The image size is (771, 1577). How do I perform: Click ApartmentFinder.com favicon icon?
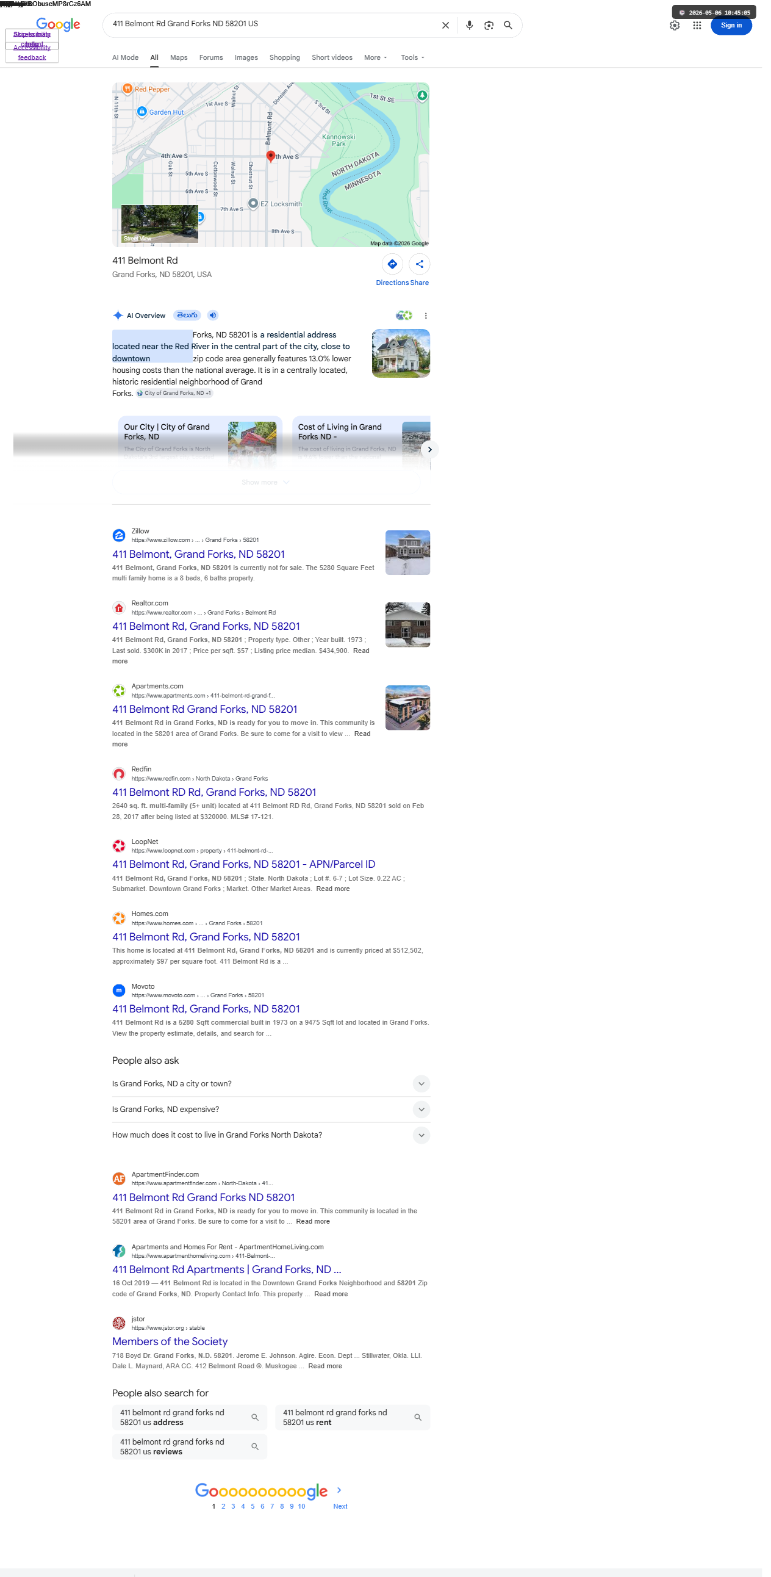(x=120, y=1178)
